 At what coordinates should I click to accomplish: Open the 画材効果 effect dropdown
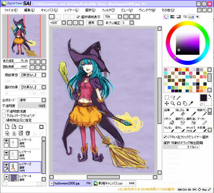(44, 87)
